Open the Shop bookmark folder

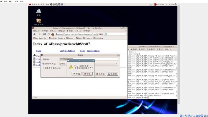pyautogui.click(x=79, y=38)
